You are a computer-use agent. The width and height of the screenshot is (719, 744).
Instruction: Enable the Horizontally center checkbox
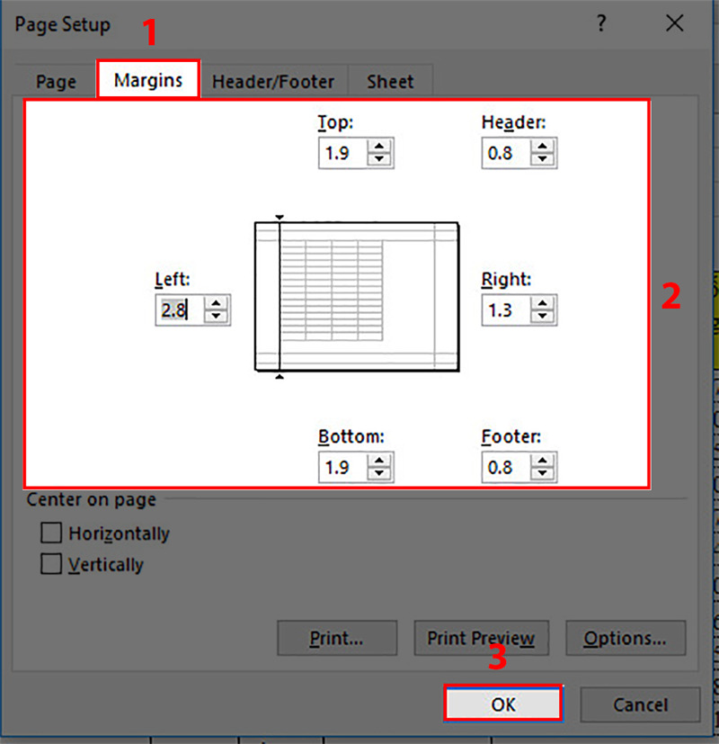click(x=52, y=533)
